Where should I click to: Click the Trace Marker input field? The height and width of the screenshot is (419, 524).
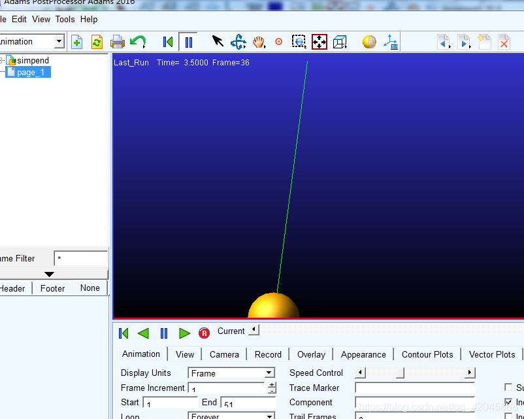(414, 388)
